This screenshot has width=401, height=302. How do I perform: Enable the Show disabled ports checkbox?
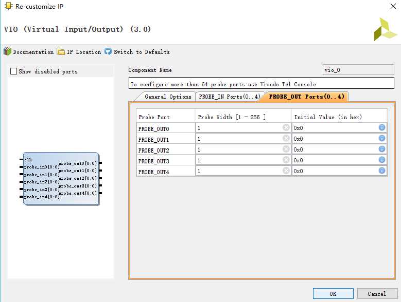[x=13, y=71]
